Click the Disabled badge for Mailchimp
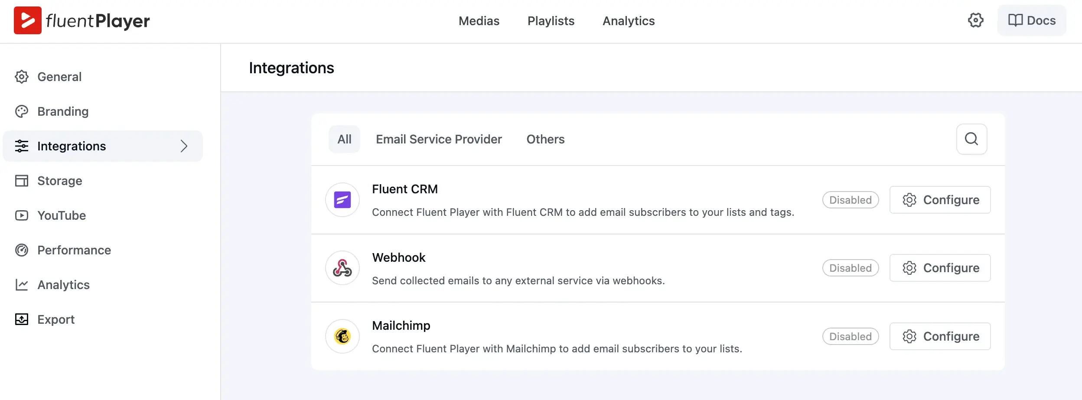 (850, 336)
